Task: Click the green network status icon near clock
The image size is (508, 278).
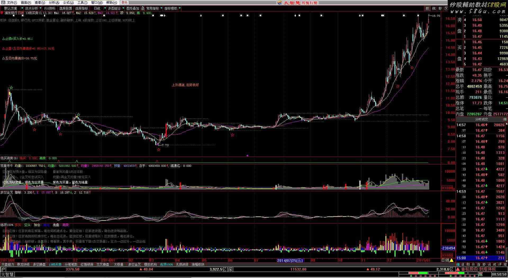Action: 480,275
